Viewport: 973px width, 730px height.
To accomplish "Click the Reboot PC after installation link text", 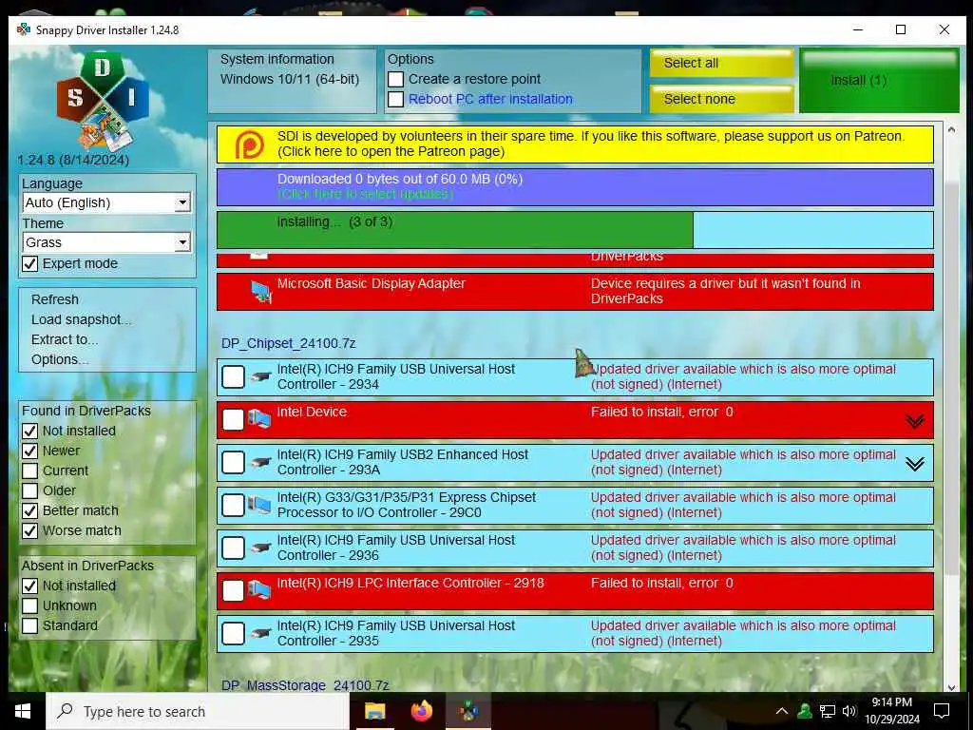I will click(x=490, y=99).
